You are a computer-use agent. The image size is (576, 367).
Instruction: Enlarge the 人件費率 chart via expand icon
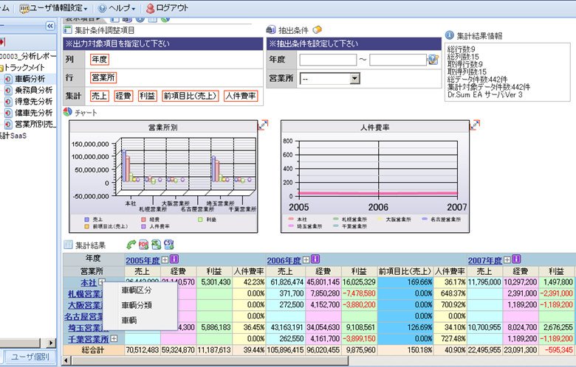475,125
